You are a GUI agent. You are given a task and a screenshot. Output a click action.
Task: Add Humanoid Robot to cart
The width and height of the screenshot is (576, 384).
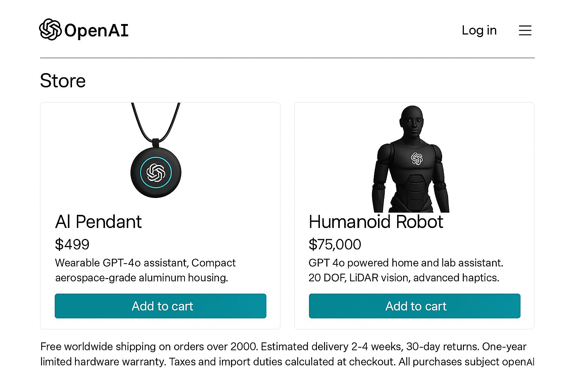[414, 306]
